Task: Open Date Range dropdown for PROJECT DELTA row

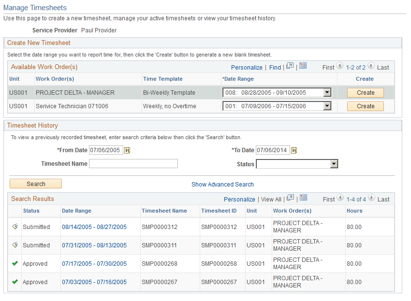Action: click(x=327, y=92)
